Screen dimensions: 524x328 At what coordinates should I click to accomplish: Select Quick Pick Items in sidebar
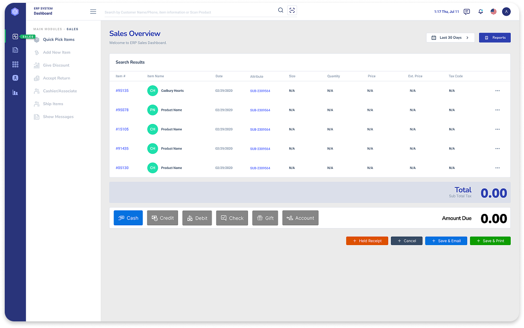pos(54,39)
